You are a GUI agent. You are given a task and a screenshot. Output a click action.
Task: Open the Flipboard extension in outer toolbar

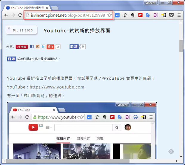click(141, 15)
